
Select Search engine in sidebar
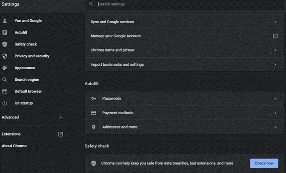pyautogui.click(x=27, y=80)
